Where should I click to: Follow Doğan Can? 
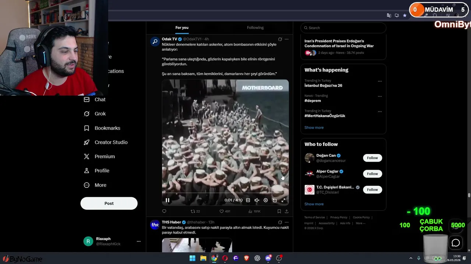(372, 158)
